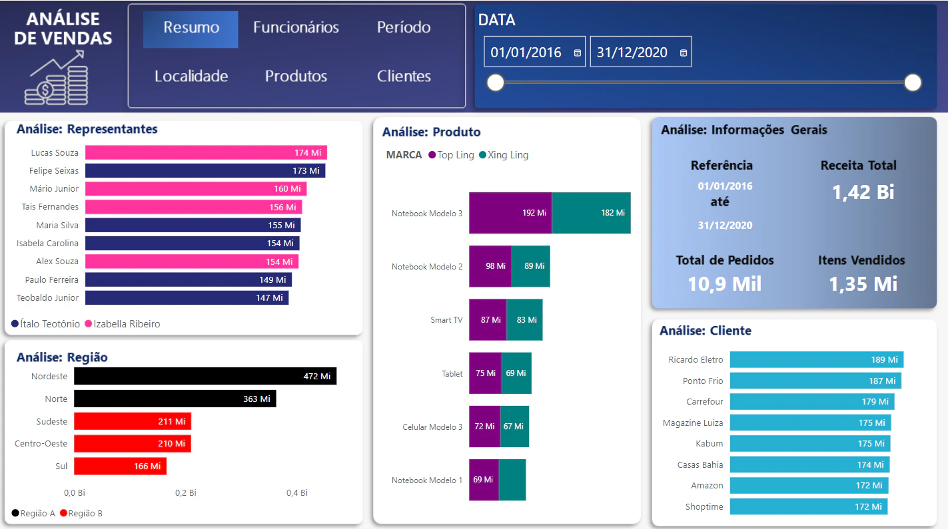The width and height of the screenshot is (948, 529).
Task: Select the purple 72 Mi Celular Modelo 3 segment
Action: (484, 427)
